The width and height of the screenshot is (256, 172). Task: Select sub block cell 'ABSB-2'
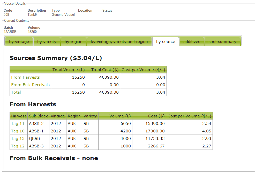[36, 123]
